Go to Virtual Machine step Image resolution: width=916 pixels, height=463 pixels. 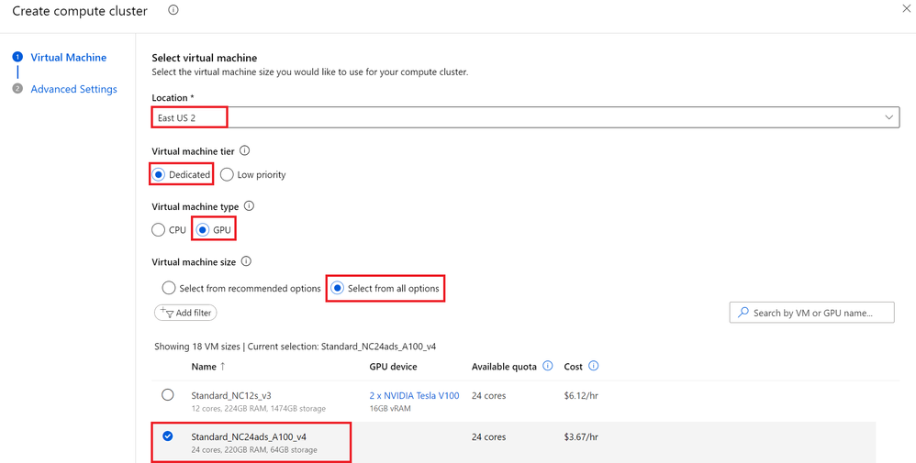[x=68, y=57]
